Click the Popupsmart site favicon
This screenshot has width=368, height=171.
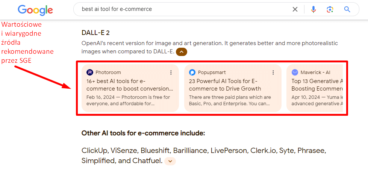192,73
